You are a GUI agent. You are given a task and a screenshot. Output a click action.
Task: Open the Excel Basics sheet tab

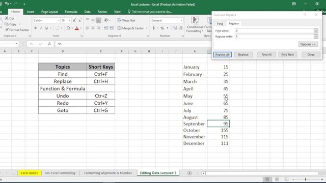coord(30,173)
